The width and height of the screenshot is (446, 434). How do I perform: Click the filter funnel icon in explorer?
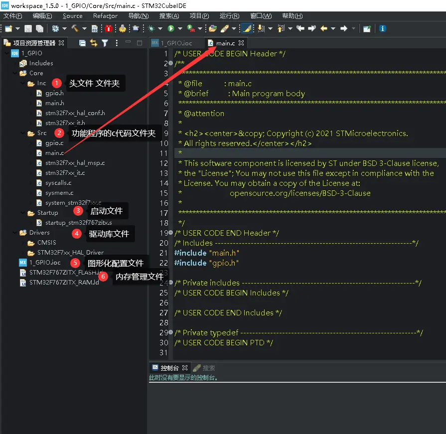(105, 43)
